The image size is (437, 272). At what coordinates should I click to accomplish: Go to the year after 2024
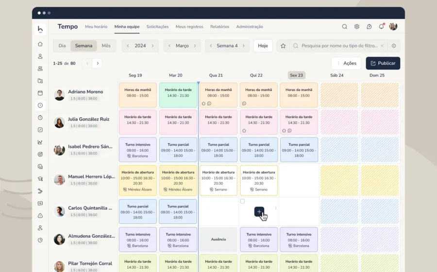[x=152, y=46]
